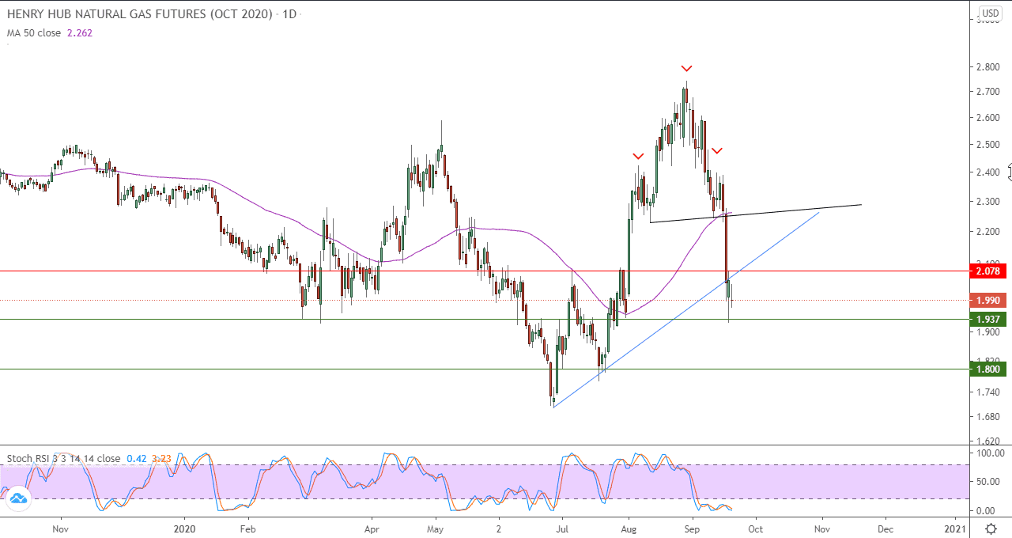1012x538 pixels.
Task: Click the 2020 time axis label
Action: point(183,528)
